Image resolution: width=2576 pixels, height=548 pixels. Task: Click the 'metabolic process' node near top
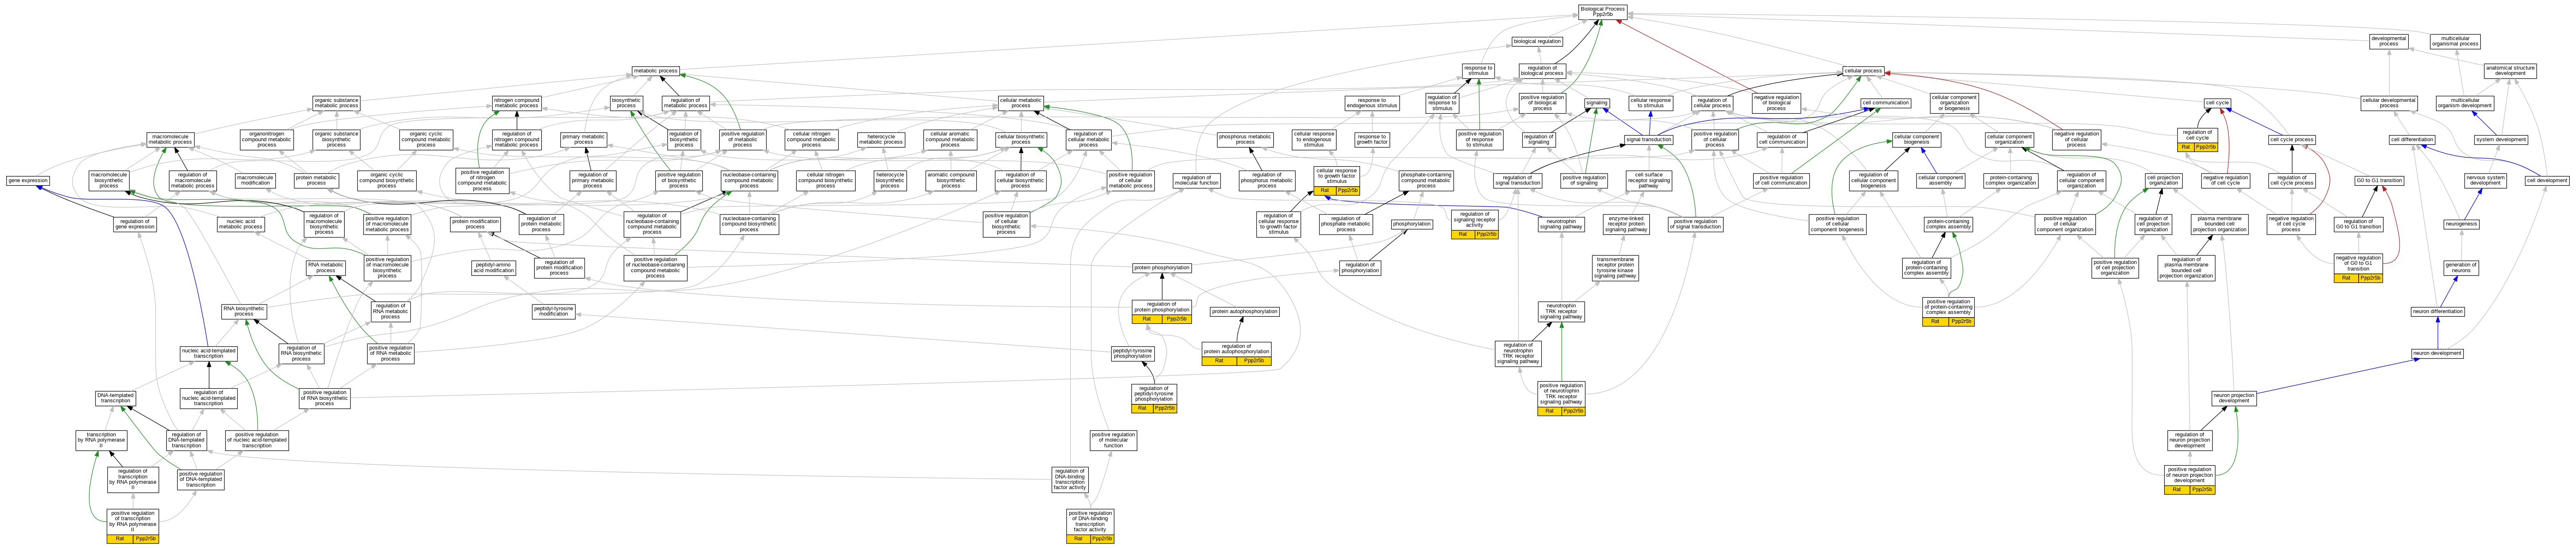point(655,71)
